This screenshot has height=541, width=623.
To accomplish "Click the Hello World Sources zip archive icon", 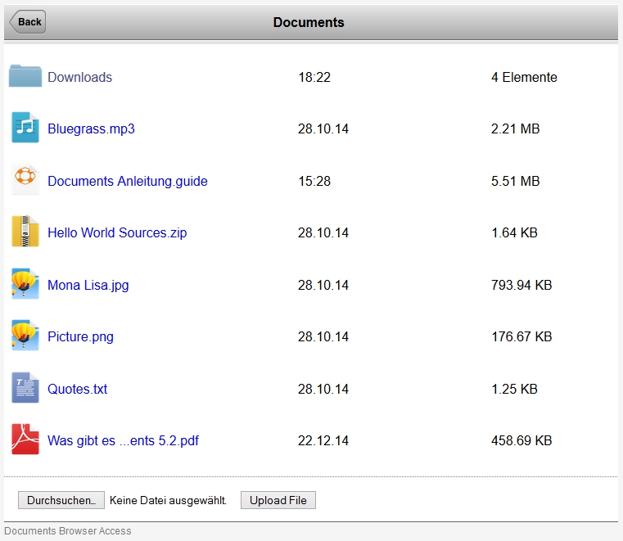I will pyautogui.click(x=25, y=232).
